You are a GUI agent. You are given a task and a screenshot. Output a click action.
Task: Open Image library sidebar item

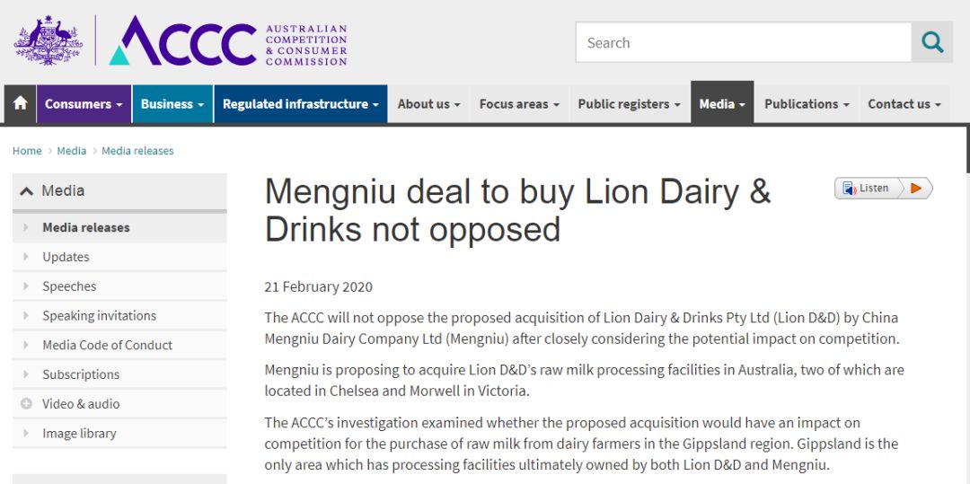79,434
